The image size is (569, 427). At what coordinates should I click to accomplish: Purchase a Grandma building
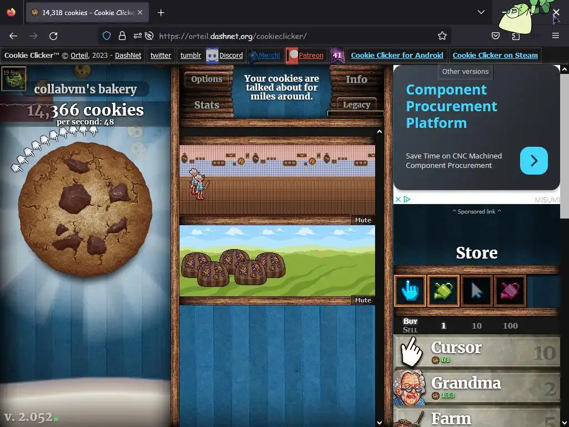(x=477, y=388)
